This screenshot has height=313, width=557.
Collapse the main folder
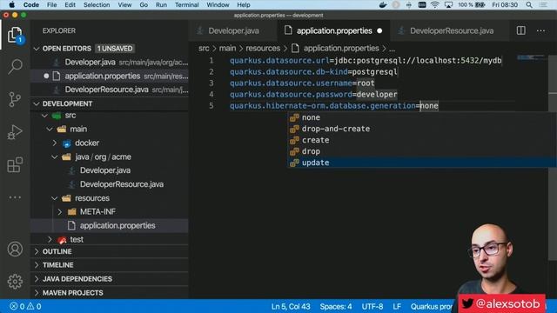[x=50, y=130]
